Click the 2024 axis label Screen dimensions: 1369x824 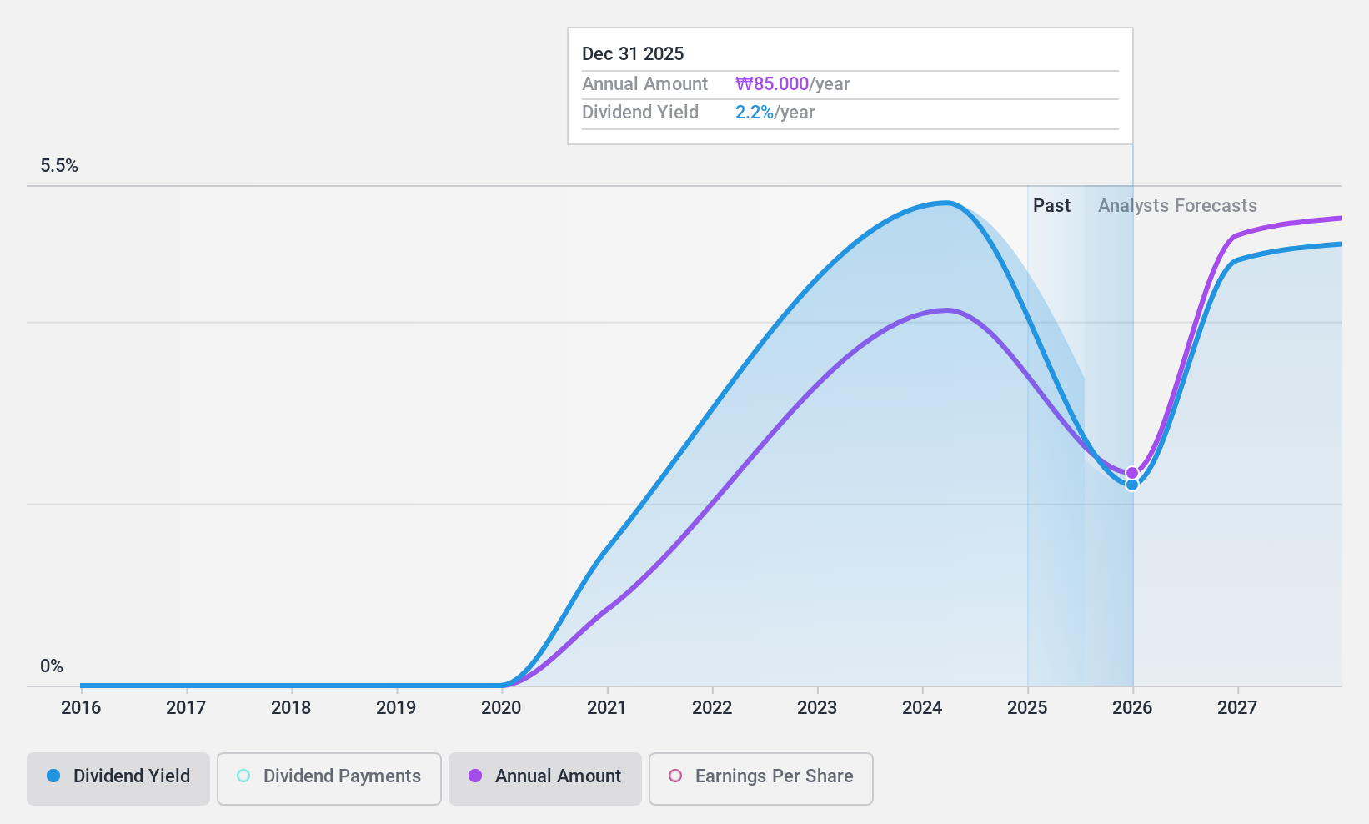[x=922, y=708]
